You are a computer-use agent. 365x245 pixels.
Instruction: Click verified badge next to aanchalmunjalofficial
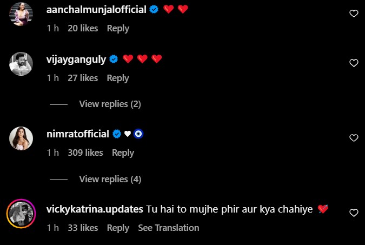click(x=154, y=9)
